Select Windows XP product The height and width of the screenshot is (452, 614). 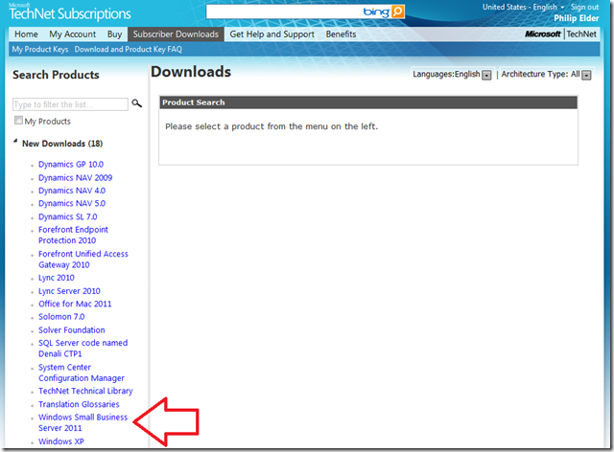(61, 441)
